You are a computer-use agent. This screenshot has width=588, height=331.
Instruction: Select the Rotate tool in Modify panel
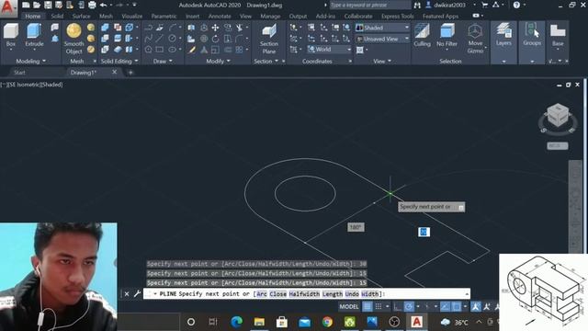[215, 39]
